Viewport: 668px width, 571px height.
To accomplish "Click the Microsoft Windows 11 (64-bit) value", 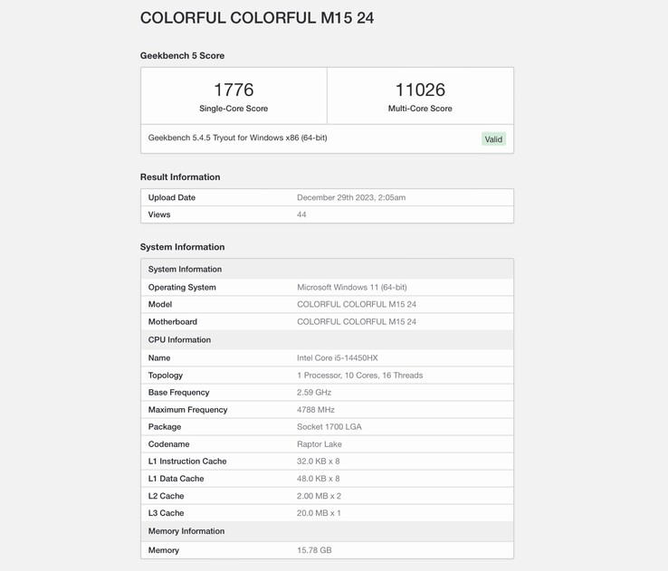I will [352, 288].
